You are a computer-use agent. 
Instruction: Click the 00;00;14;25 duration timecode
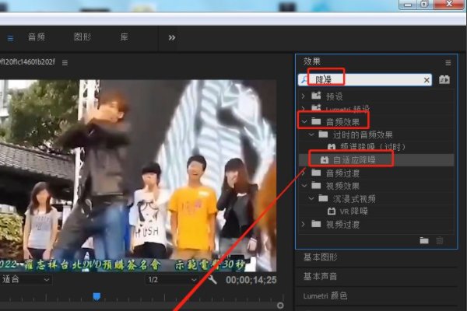coord(251,280)
